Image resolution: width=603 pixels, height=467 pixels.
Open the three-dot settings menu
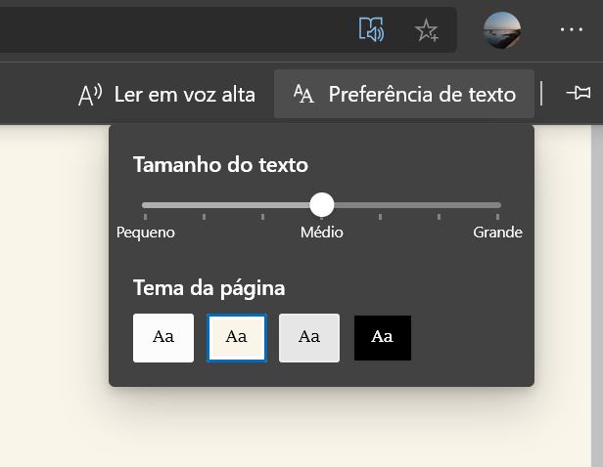pos(572,29)
